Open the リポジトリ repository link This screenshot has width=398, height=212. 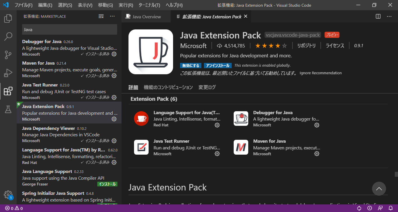[x=306, y=46]
